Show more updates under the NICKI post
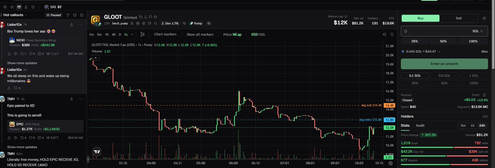The image size is (495, 168). tap(22, 63)
